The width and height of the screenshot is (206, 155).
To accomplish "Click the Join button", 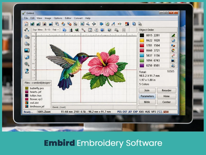I will coord(147,90).
